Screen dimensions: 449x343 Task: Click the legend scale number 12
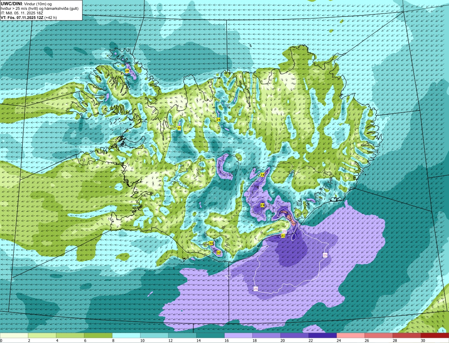point(170,341)
